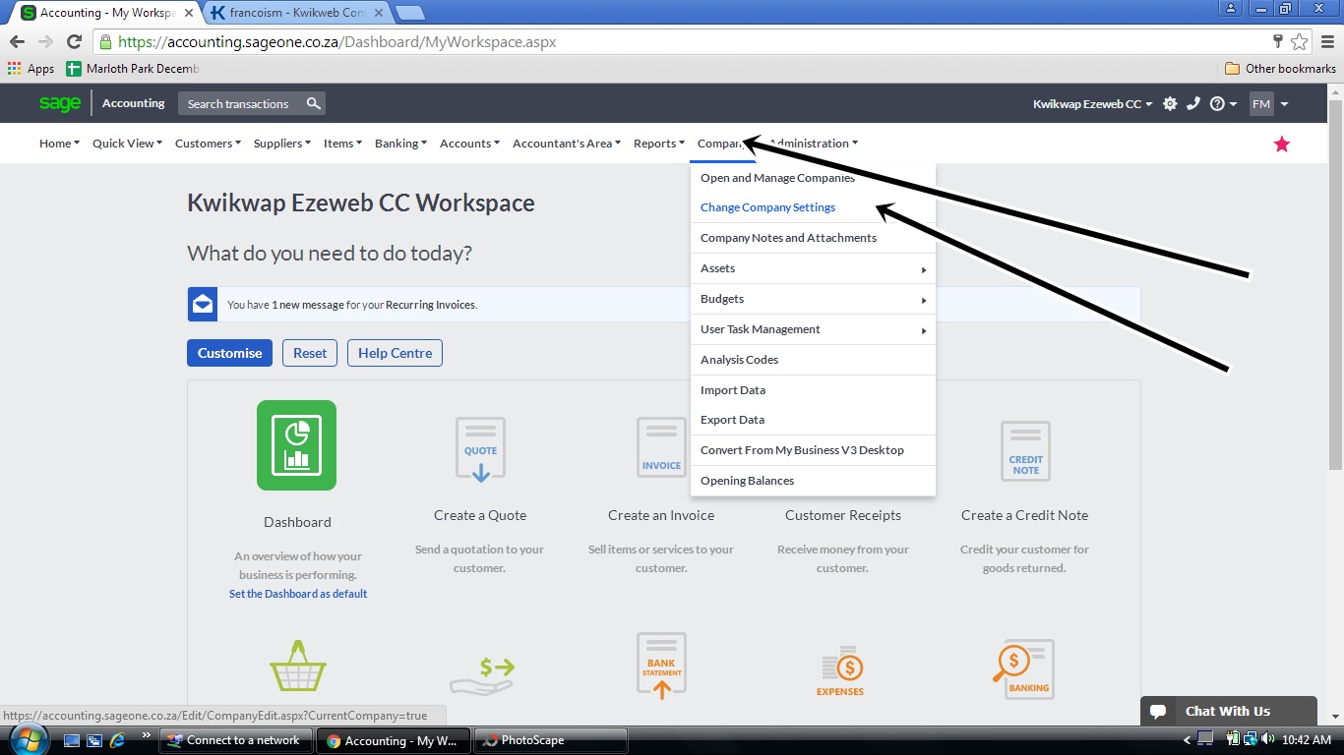
Task: Expand the Budgets submenu
Action: [813, 299]
